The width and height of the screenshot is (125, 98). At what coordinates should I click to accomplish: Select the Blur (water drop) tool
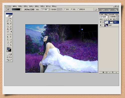pos(8,34)
